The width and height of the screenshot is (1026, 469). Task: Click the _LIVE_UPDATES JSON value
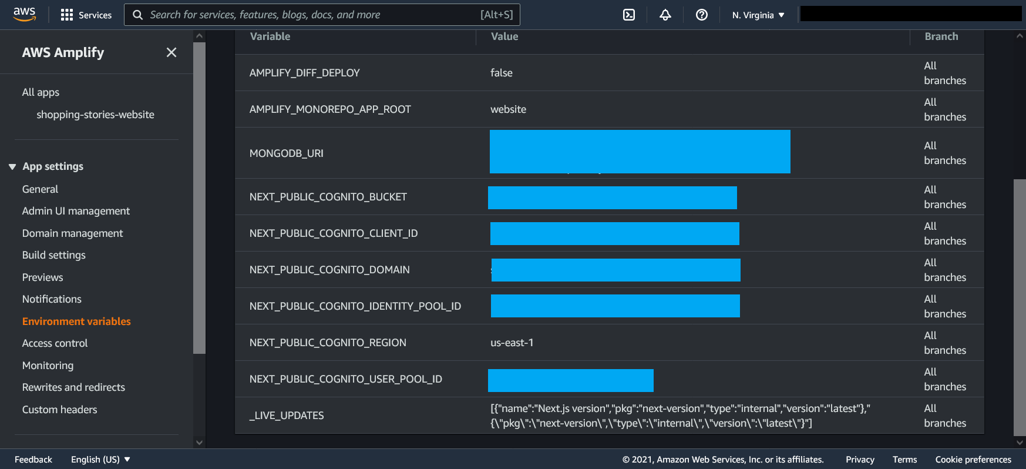pos(680,416)
